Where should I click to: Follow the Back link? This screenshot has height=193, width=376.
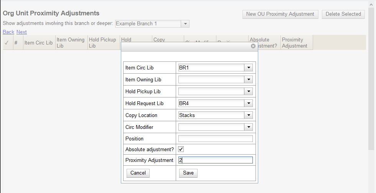coord(8,32)
